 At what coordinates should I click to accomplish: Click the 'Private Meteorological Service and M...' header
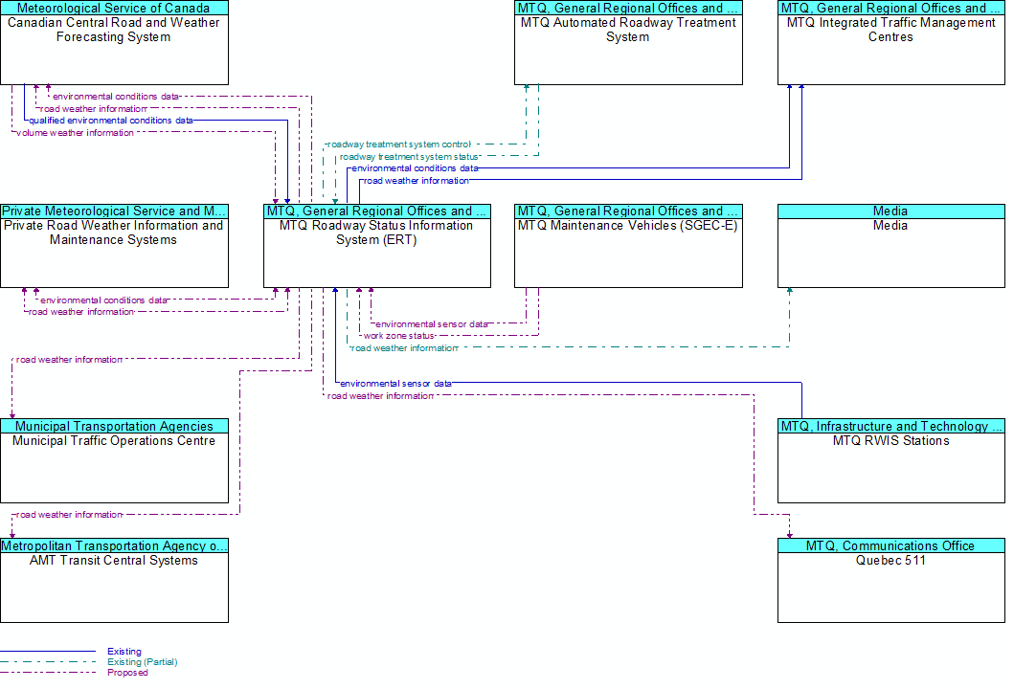(x=114, y=211)
